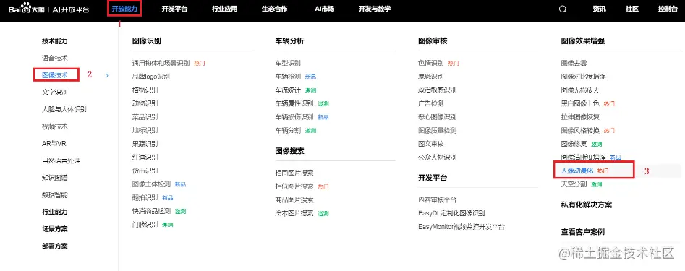Open 相同图片搜索 link
685x271 pixels.
point(294,173)
